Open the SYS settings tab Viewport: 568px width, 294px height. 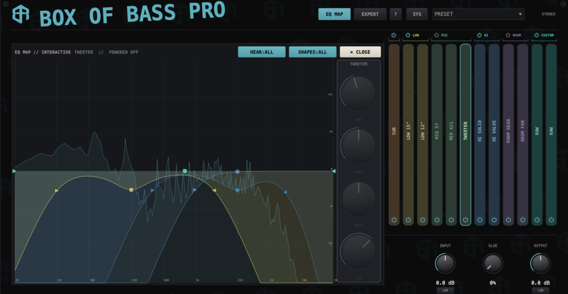click(417, 14)
